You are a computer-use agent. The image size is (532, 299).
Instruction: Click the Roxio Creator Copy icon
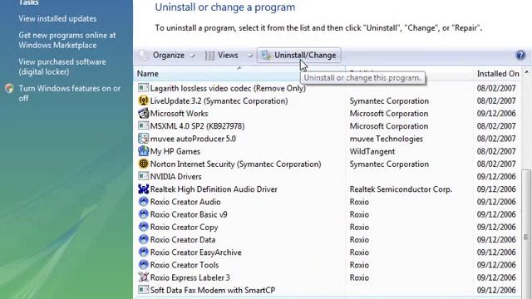143,227
